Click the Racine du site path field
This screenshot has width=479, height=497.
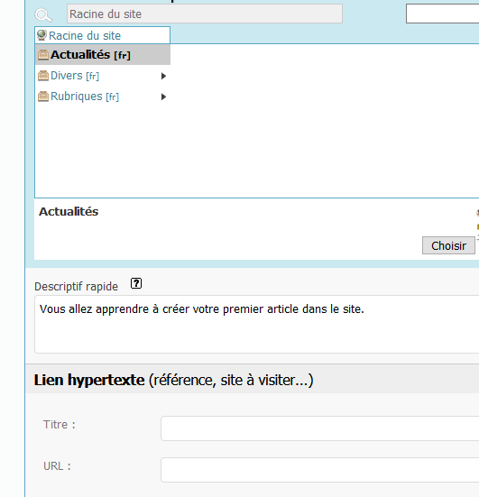(205, 14)
